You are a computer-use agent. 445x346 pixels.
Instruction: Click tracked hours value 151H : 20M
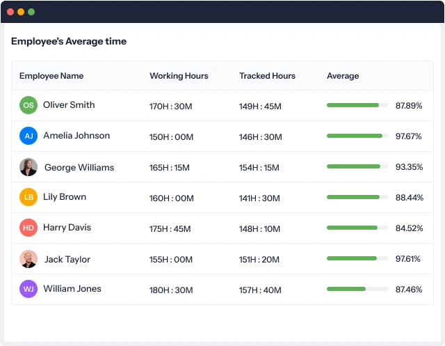259,260
